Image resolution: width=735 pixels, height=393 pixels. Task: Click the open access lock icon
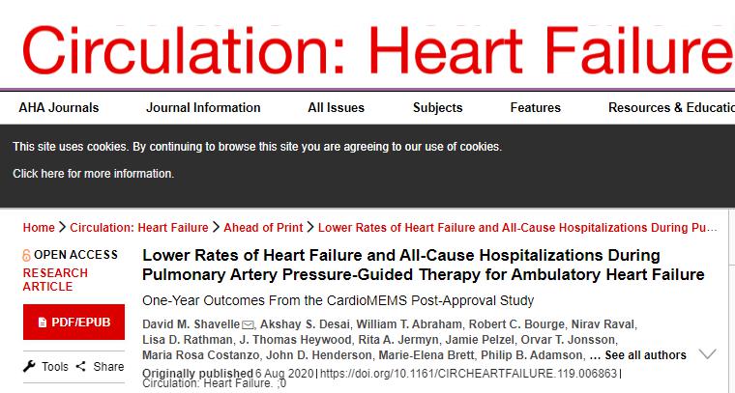coord(26,255)
